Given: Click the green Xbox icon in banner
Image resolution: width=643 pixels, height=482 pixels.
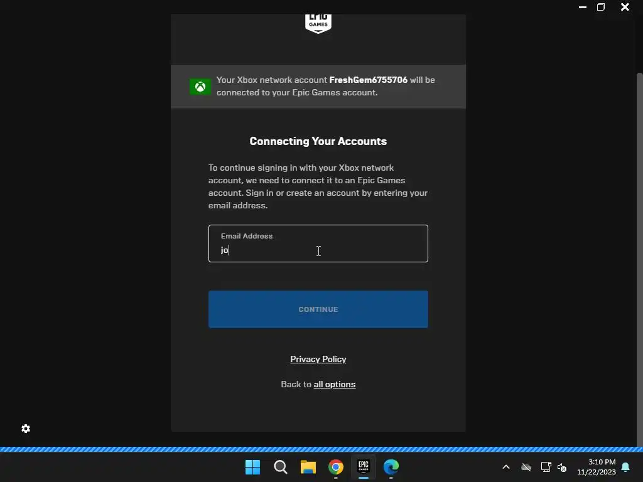Looking at the screenshot, I should (200, 87).
